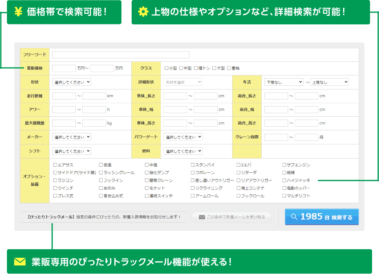Click the magnifier icon on the search button
379x274 pixels.
click(293, 217)
